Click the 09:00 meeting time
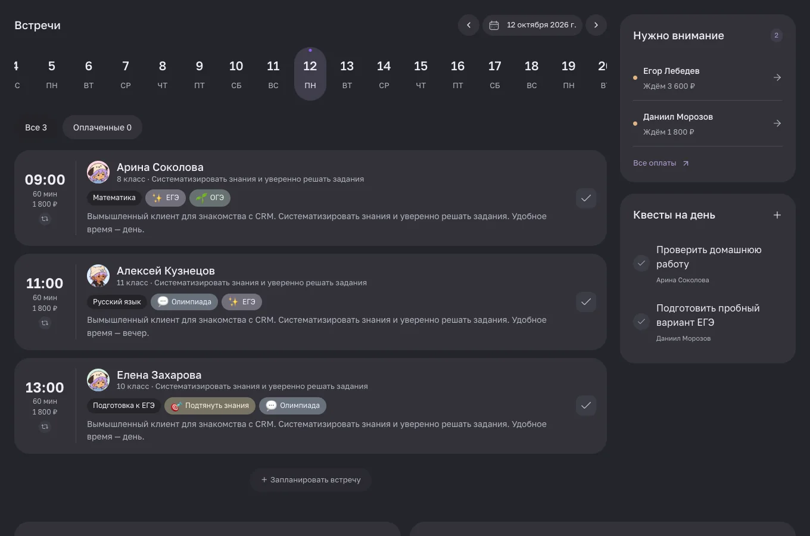 pos(45,180)
